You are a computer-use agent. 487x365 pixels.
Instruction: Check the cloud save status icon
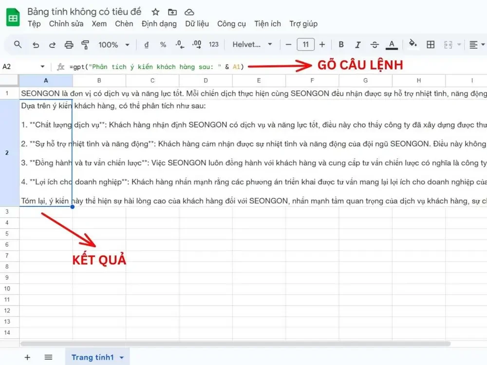tap(189, 12)
